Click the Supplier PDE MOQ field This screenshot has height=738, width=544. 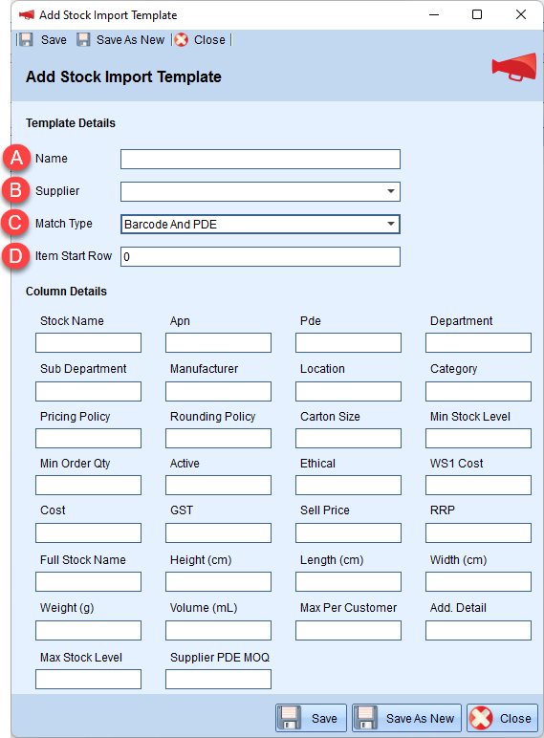point(218,679)
